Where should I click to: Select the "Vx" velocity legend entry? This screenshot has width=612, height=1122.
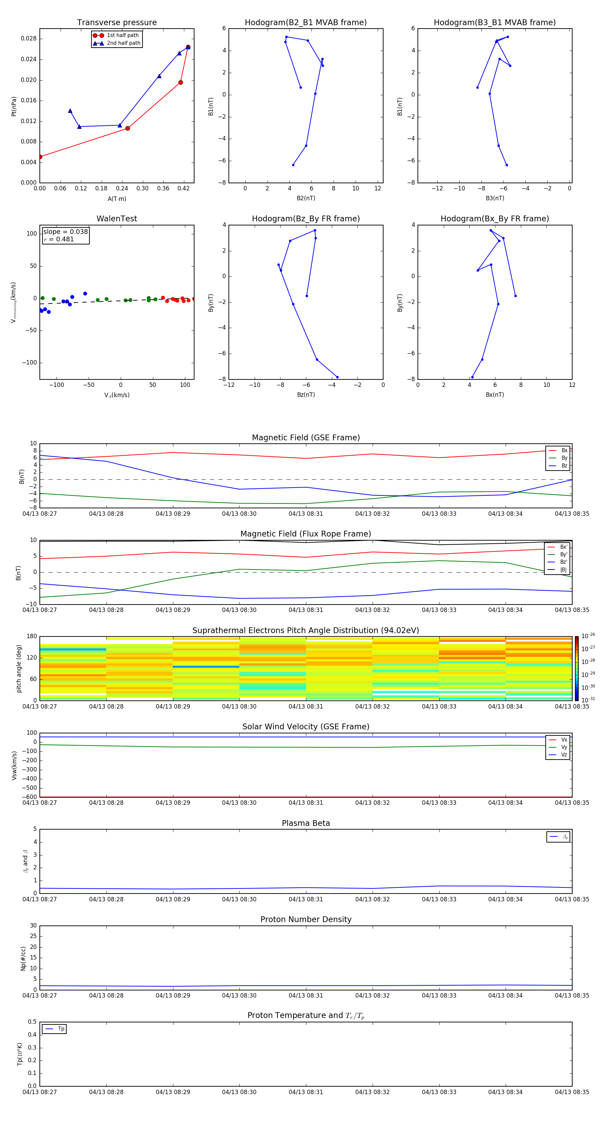pyautogui.click(x=558, y=740)
